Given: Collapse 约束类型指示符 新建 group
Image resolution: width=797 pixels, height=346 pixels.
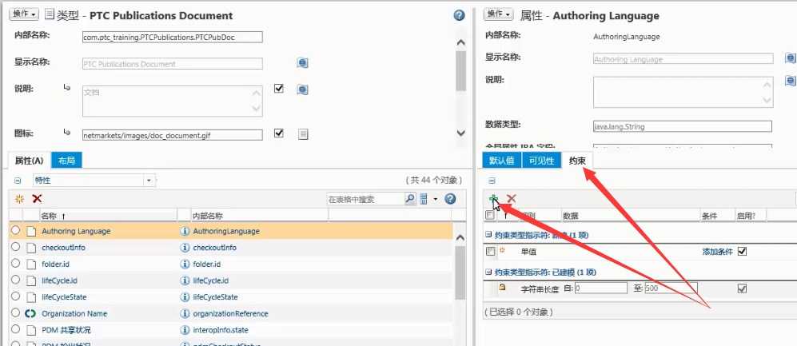Looking at the screenshot, I should [488, 235].
